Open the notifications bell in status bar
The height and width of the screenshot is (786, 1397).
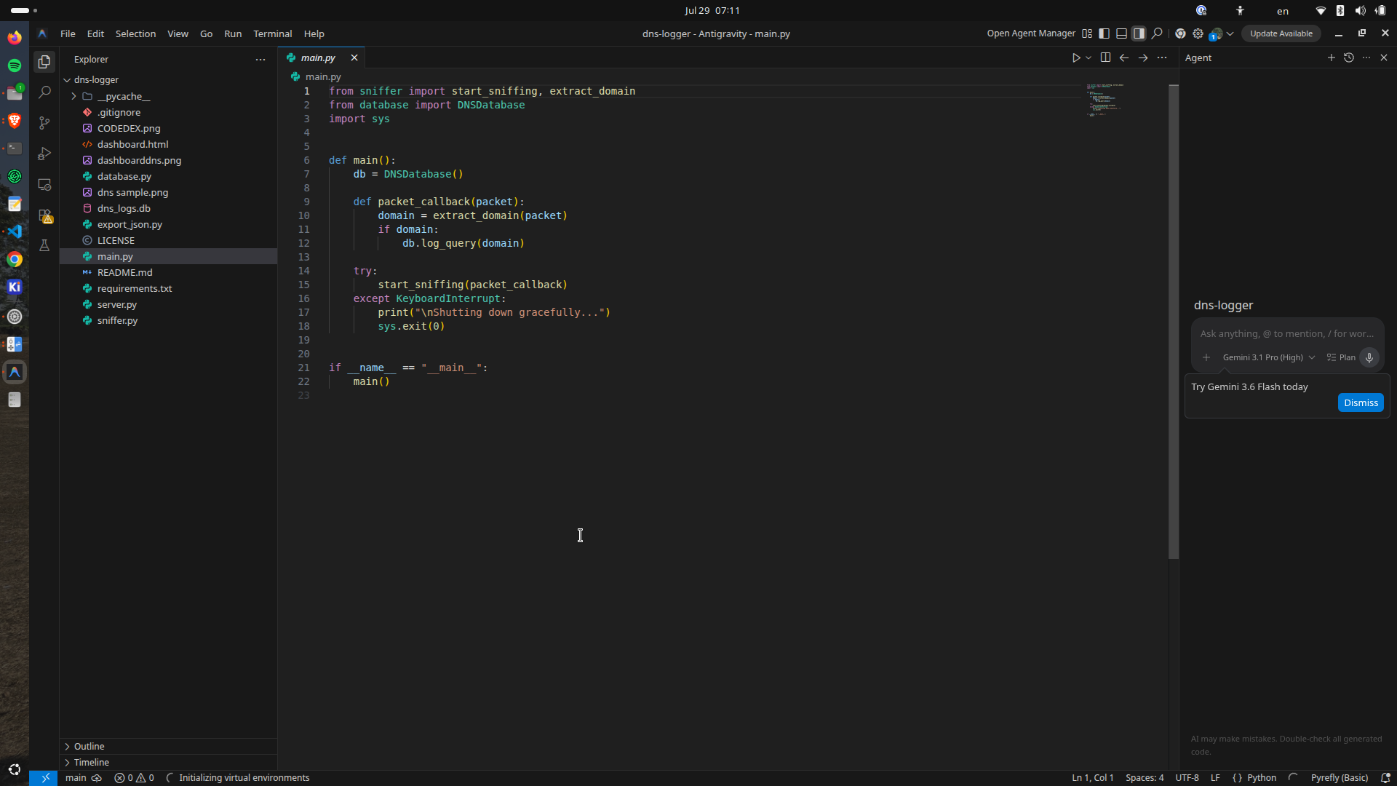click(x=1385, y=778)
